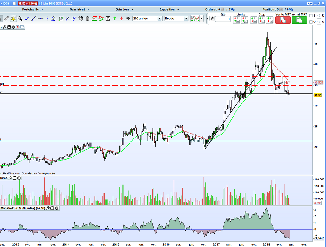Viewport: 326px width, 247px height.
Task: Open the Ordres gear settings icon
Action: [x=233, y=9]
